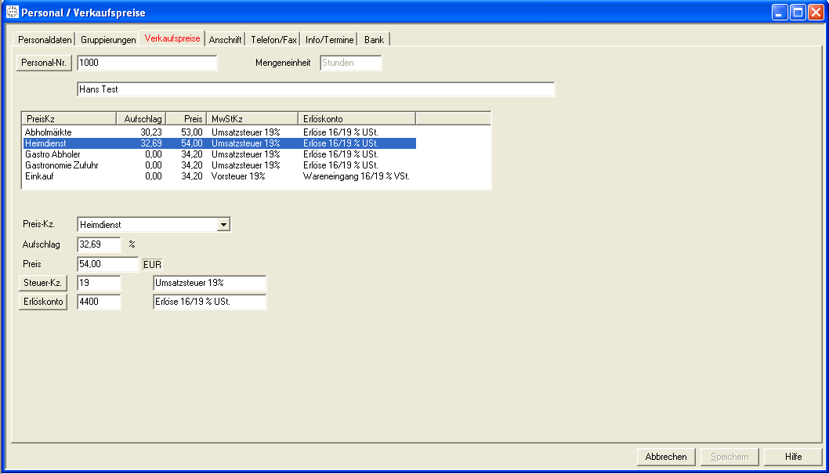Screen dimensions: 829x474
Task: Click the Steuer-Kz. button
Action: coord(43,283)
